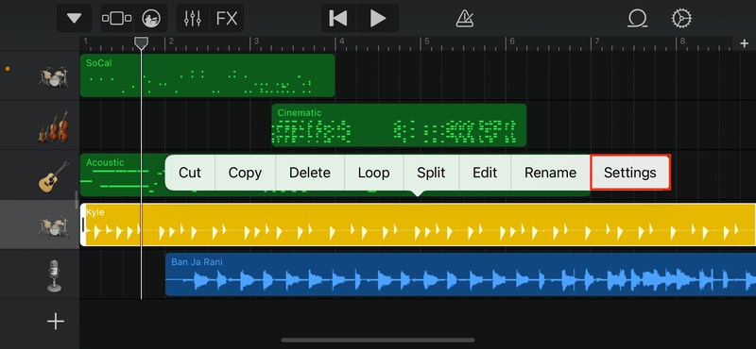Select the Ban Ja Rani blue audio region
Image resolution: width=756 pixels, height=349 pixels.
point(460,274)
